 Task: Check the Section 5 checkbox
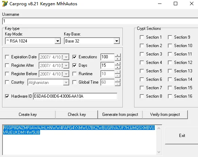[x=142, y=71]
